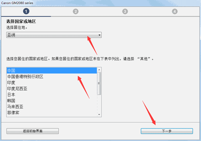Choose 中国香港特别行政区 in the list
The width and height of the screenshot is (201, 141).
tap(52, 77)
